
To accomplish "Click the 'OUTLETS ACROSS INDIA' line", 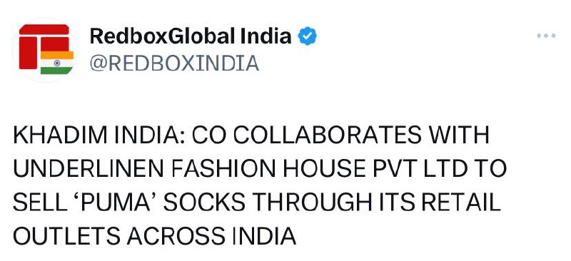I will click(x=154, y=235).
